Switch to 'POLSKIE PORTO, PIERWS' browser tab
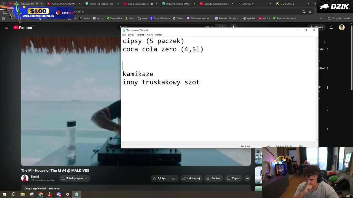The image size is (353, 198). pos(63,4)
